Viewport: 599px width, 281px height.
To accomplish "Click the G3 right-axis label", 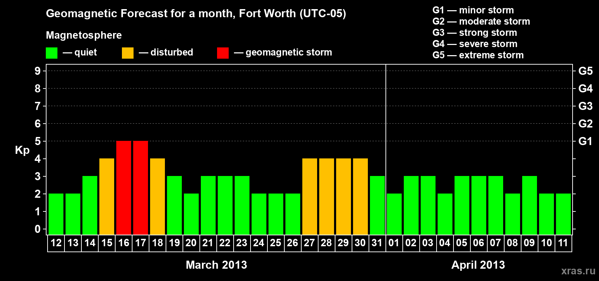I will tap(586, 106).
